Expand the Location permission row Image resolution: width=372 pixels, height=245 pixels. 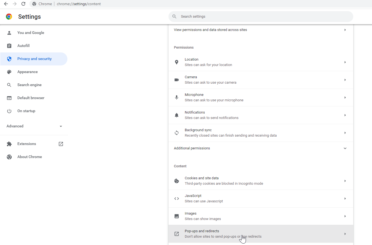[345, 62]
